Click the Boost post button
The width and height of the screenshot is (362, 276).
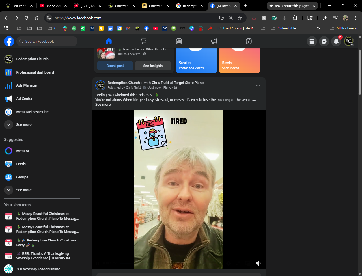[x=115, y=66]
